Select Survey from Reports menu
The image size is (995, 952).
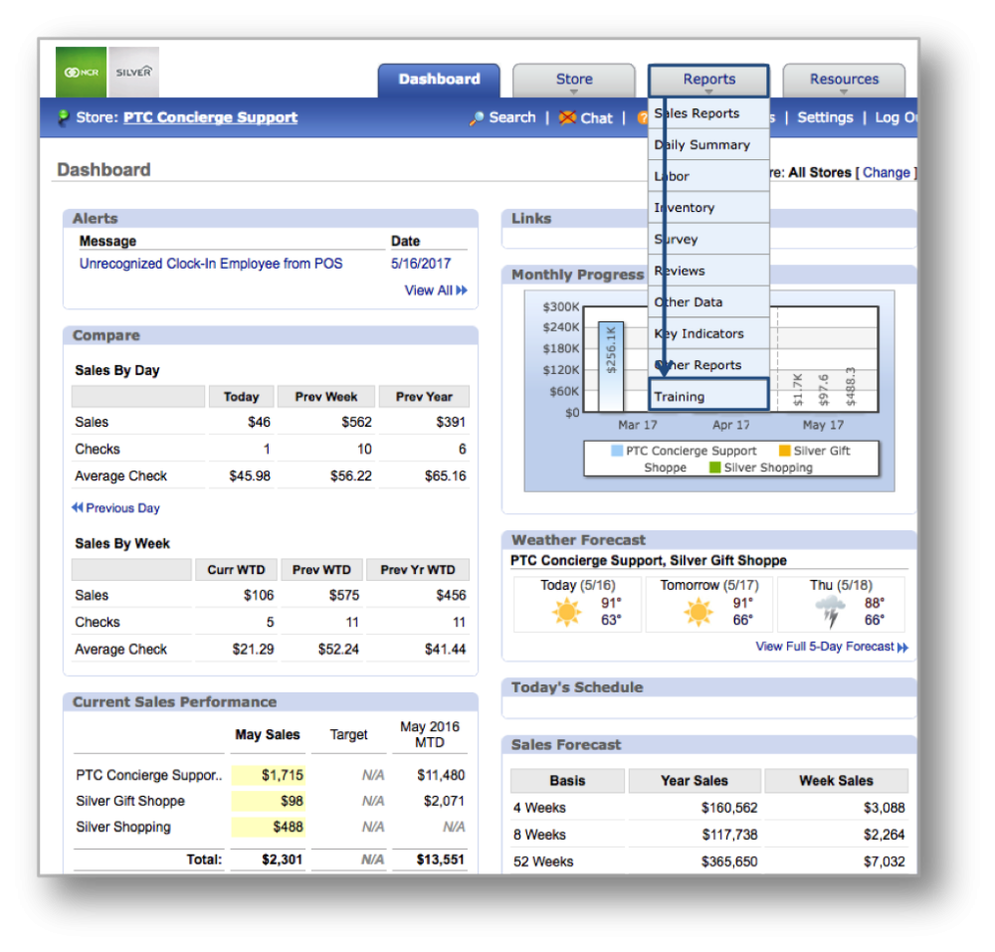708,239
